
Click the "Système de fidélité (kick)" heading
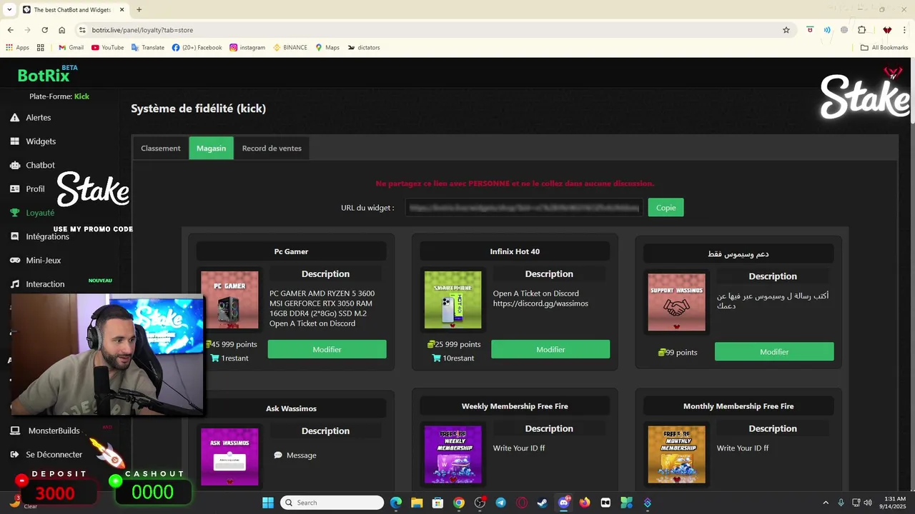tap(198, 109)
